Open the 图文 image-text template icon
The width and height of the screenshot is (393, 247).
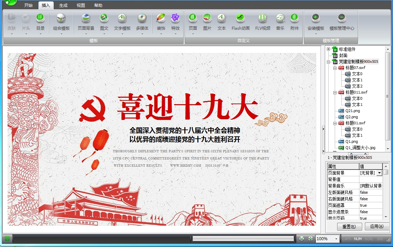pos(104,18)
